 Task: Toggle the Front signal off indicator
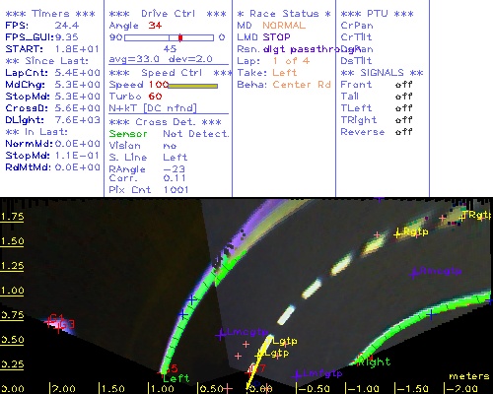(404, 85)
